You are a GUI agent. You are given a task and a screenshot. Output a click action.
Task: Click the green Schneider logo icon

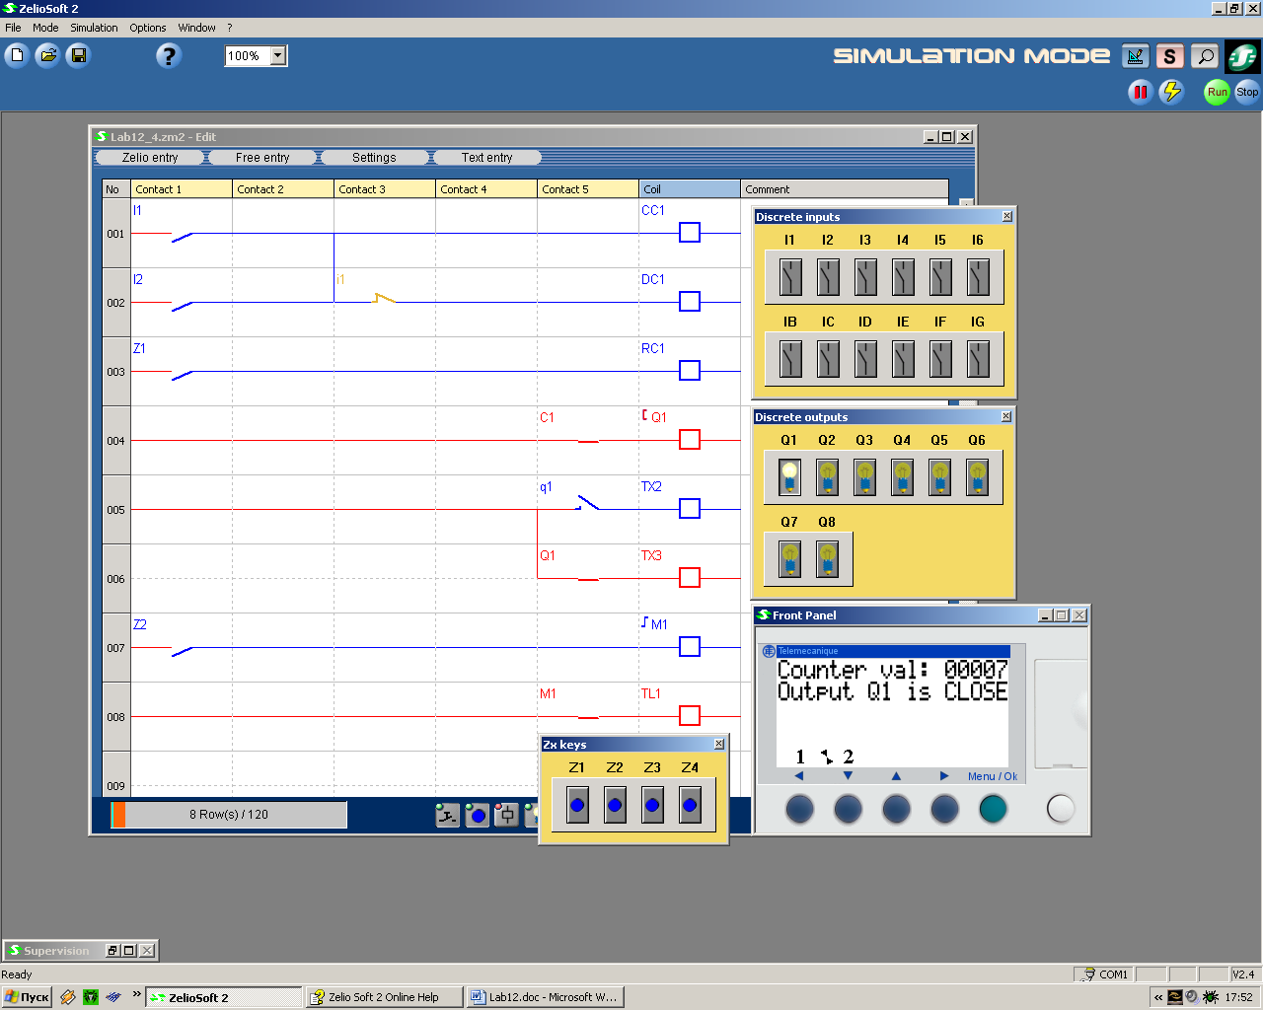pos(1242,57)
